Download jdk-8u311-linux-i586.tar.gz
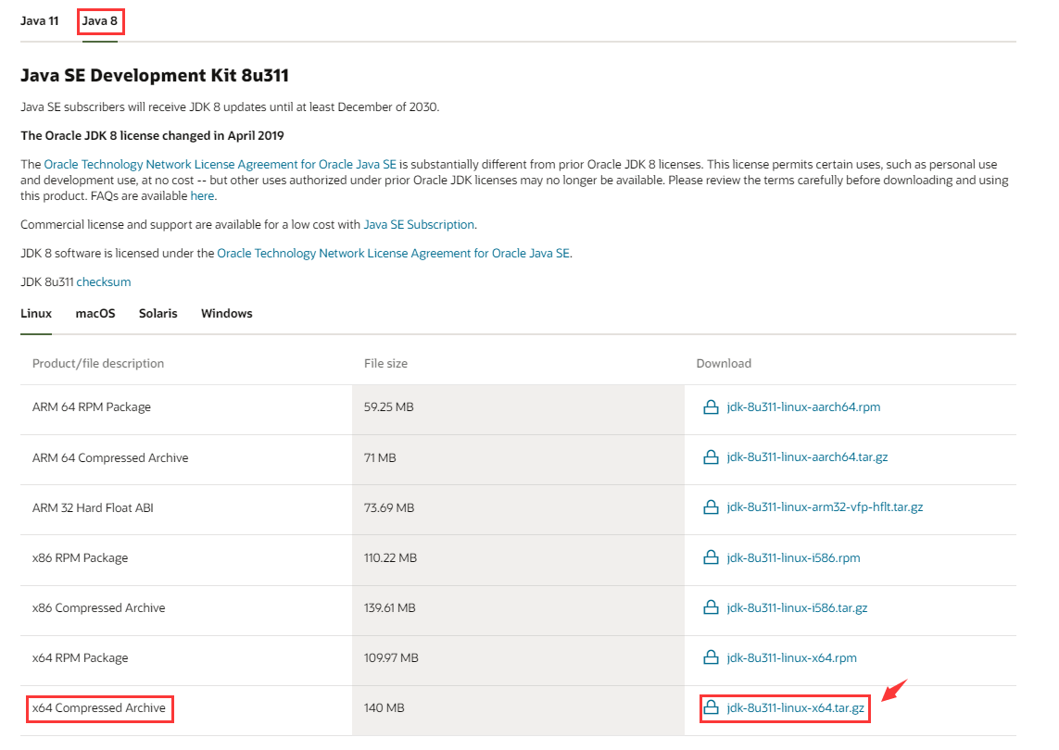The height and width of the screenshot is (750, 1059). click(797, 607)
